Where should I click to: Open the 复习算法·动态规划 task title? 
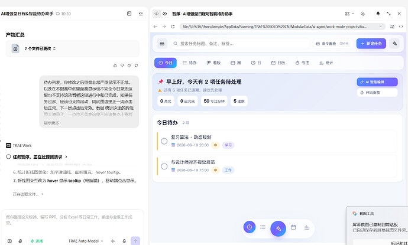click(191, 137)
